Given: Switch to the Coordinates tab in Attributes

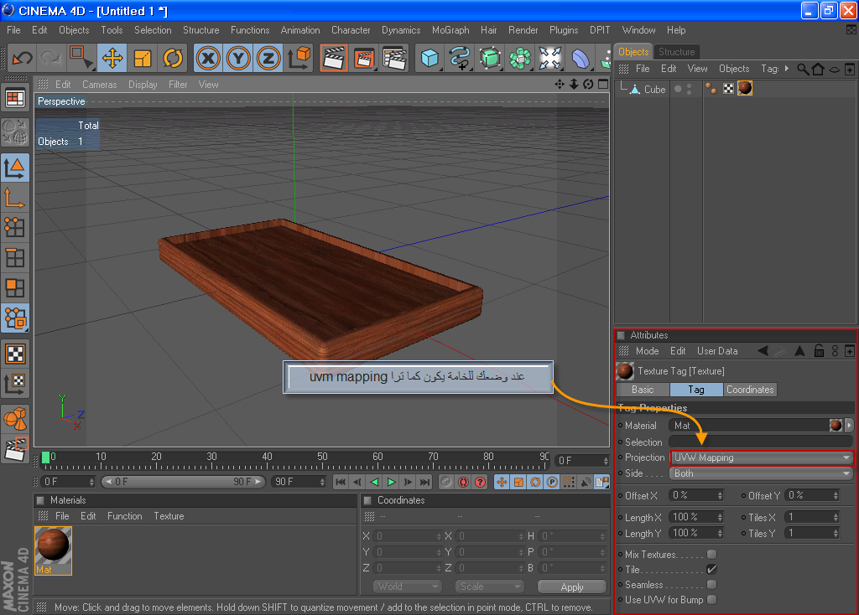Looking at the screenshot, I should [750, 390].
